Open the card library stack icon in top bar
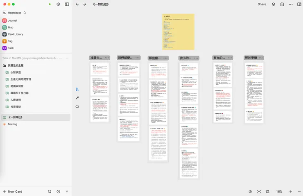 tap(274, 4)
